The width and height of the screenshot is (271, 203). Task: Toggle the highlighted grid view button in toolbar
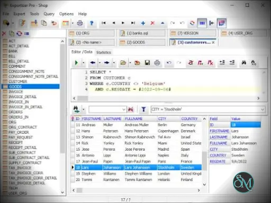pos(202,23)
